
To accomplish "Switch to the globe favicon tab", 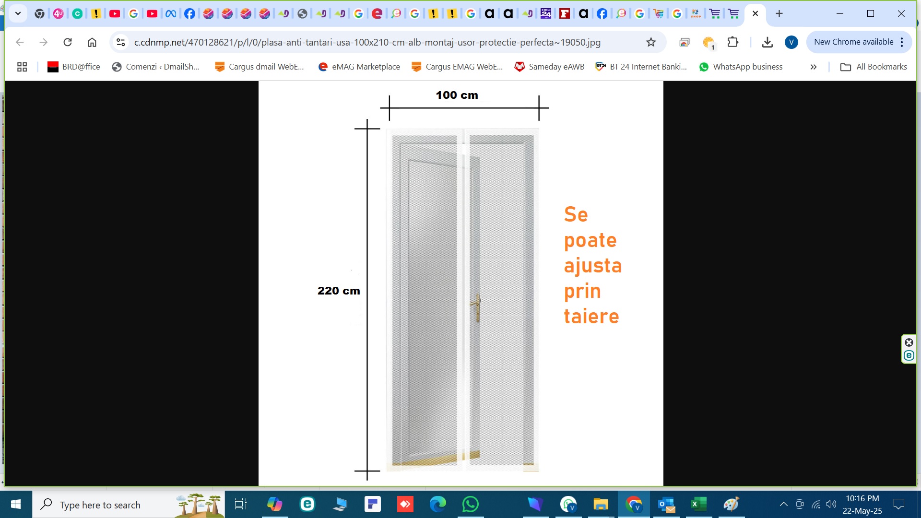I will (x=302, y=14).
